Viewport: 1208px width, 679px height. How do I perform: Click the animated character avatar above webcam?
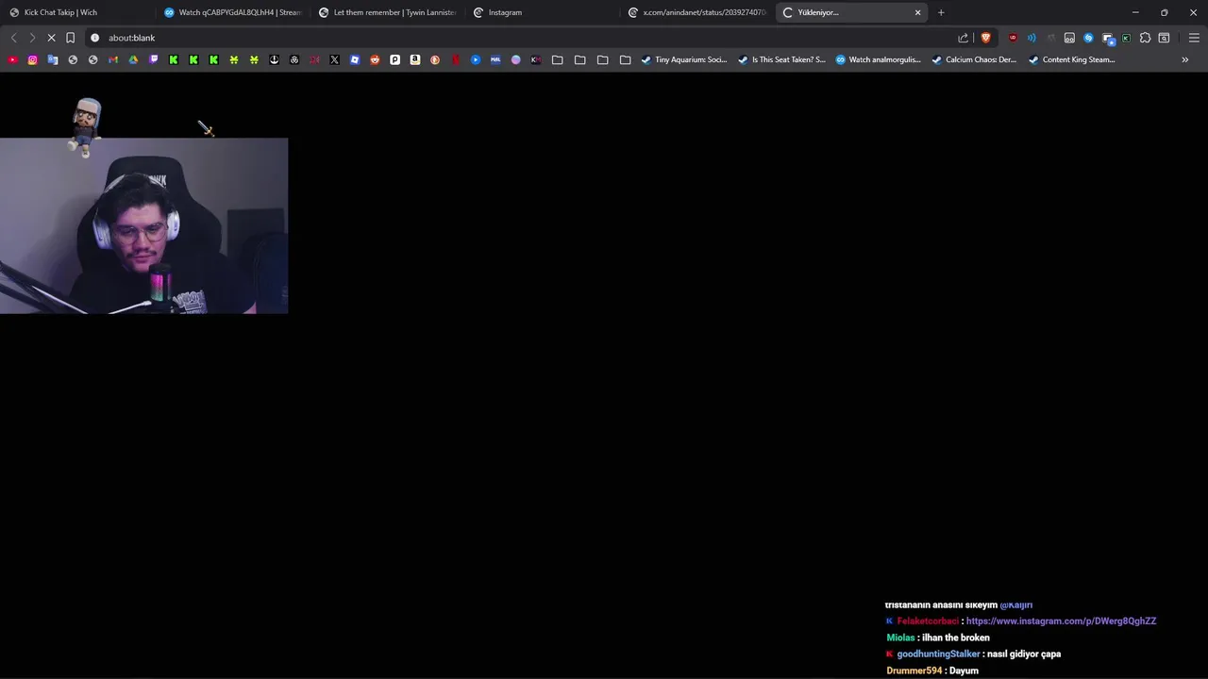pos(86,125)
